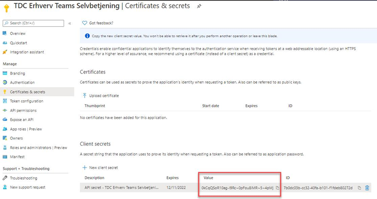Viewport: 377px width, 199px height.
Task: Collapse the left navigation menu
Action: point(70,23)
